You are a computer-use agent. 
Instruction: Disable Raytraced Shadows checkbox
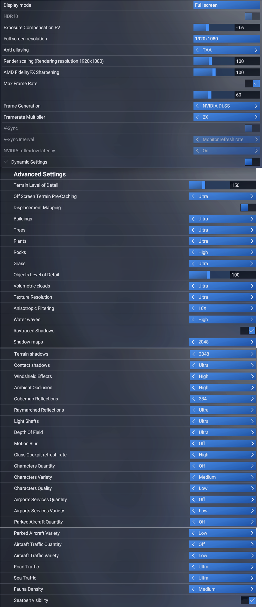pos(252,331)
